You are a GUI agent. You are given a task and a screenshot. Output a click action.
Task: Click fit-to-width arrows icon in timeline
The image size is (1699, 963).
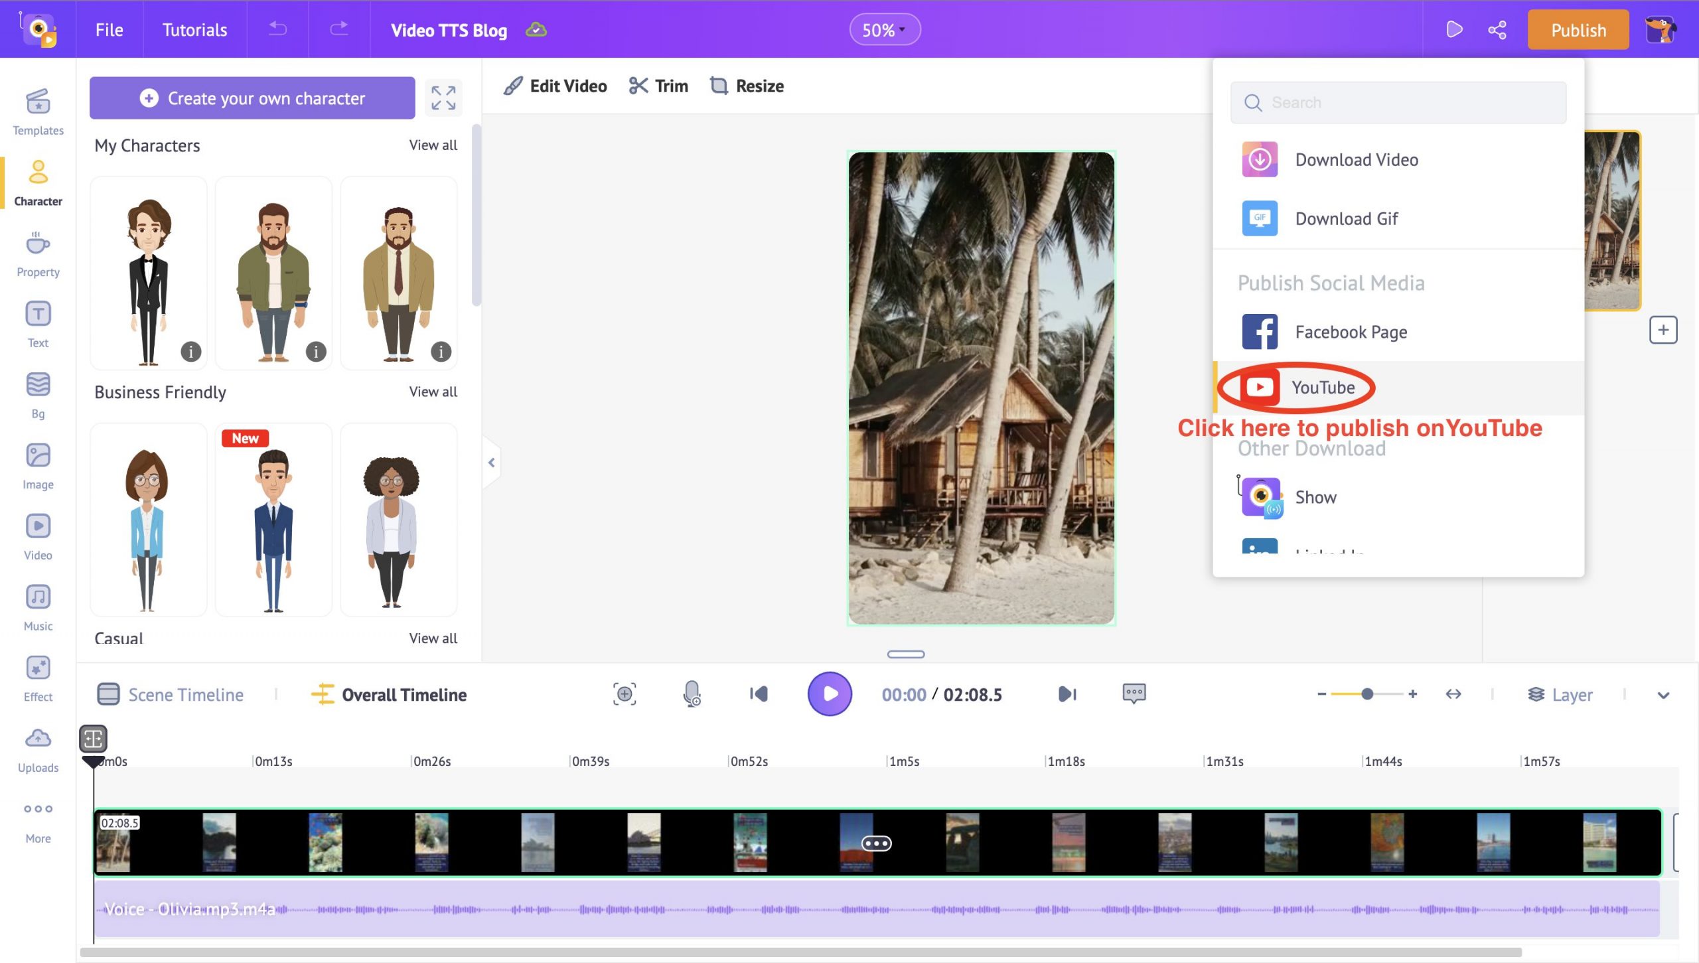coord(1453,694)
